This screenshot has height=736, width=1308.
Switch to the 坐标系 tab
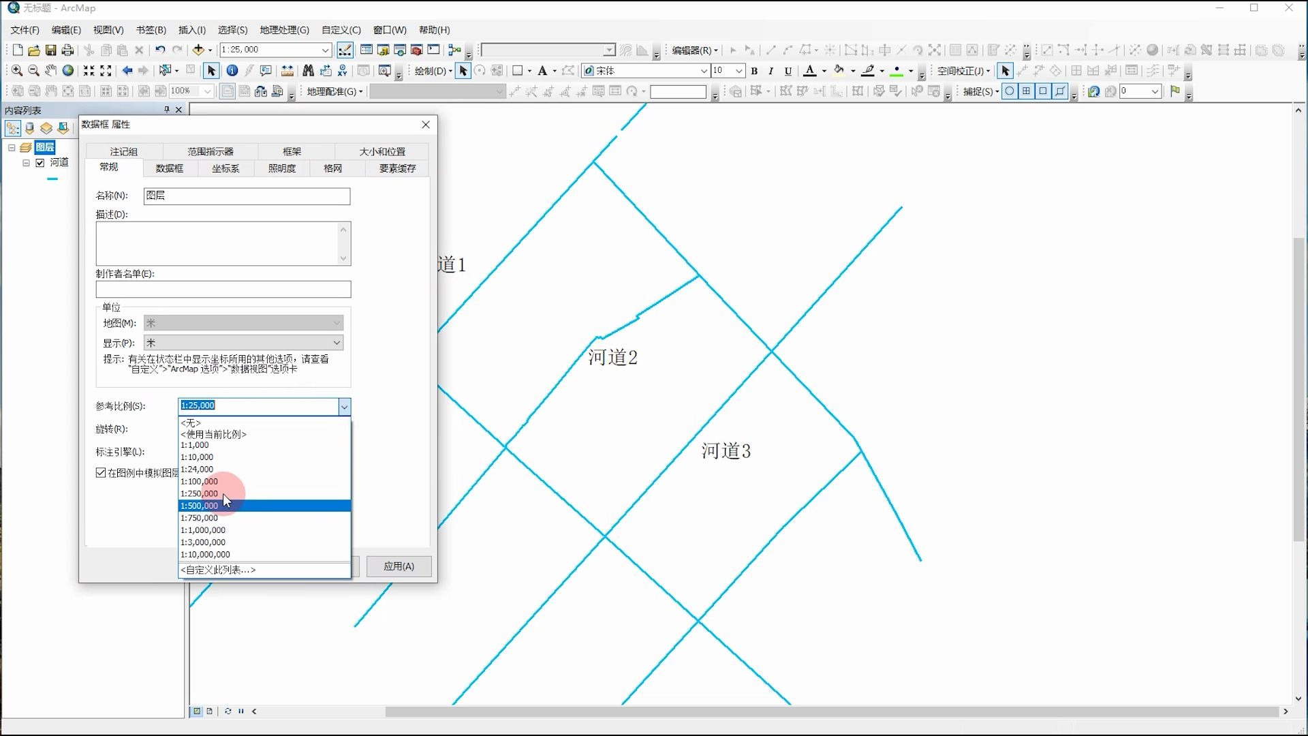225,168
